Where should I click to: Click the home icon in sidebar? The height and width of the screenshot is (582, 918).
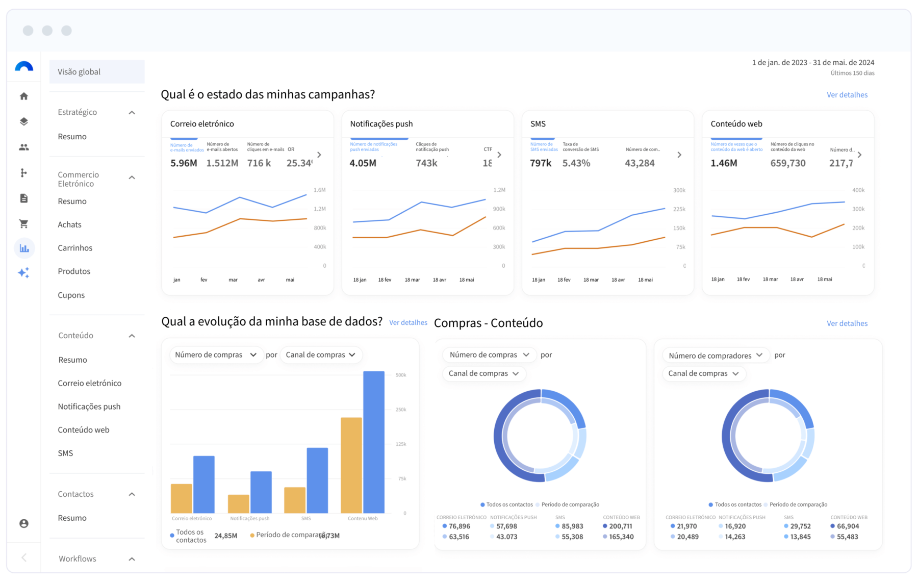(x=24, y=96)
